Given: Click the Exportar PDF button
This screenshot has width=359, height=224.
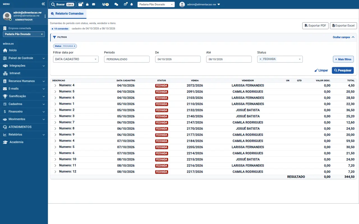Looking at the screenshot, I should click(315, 25).
